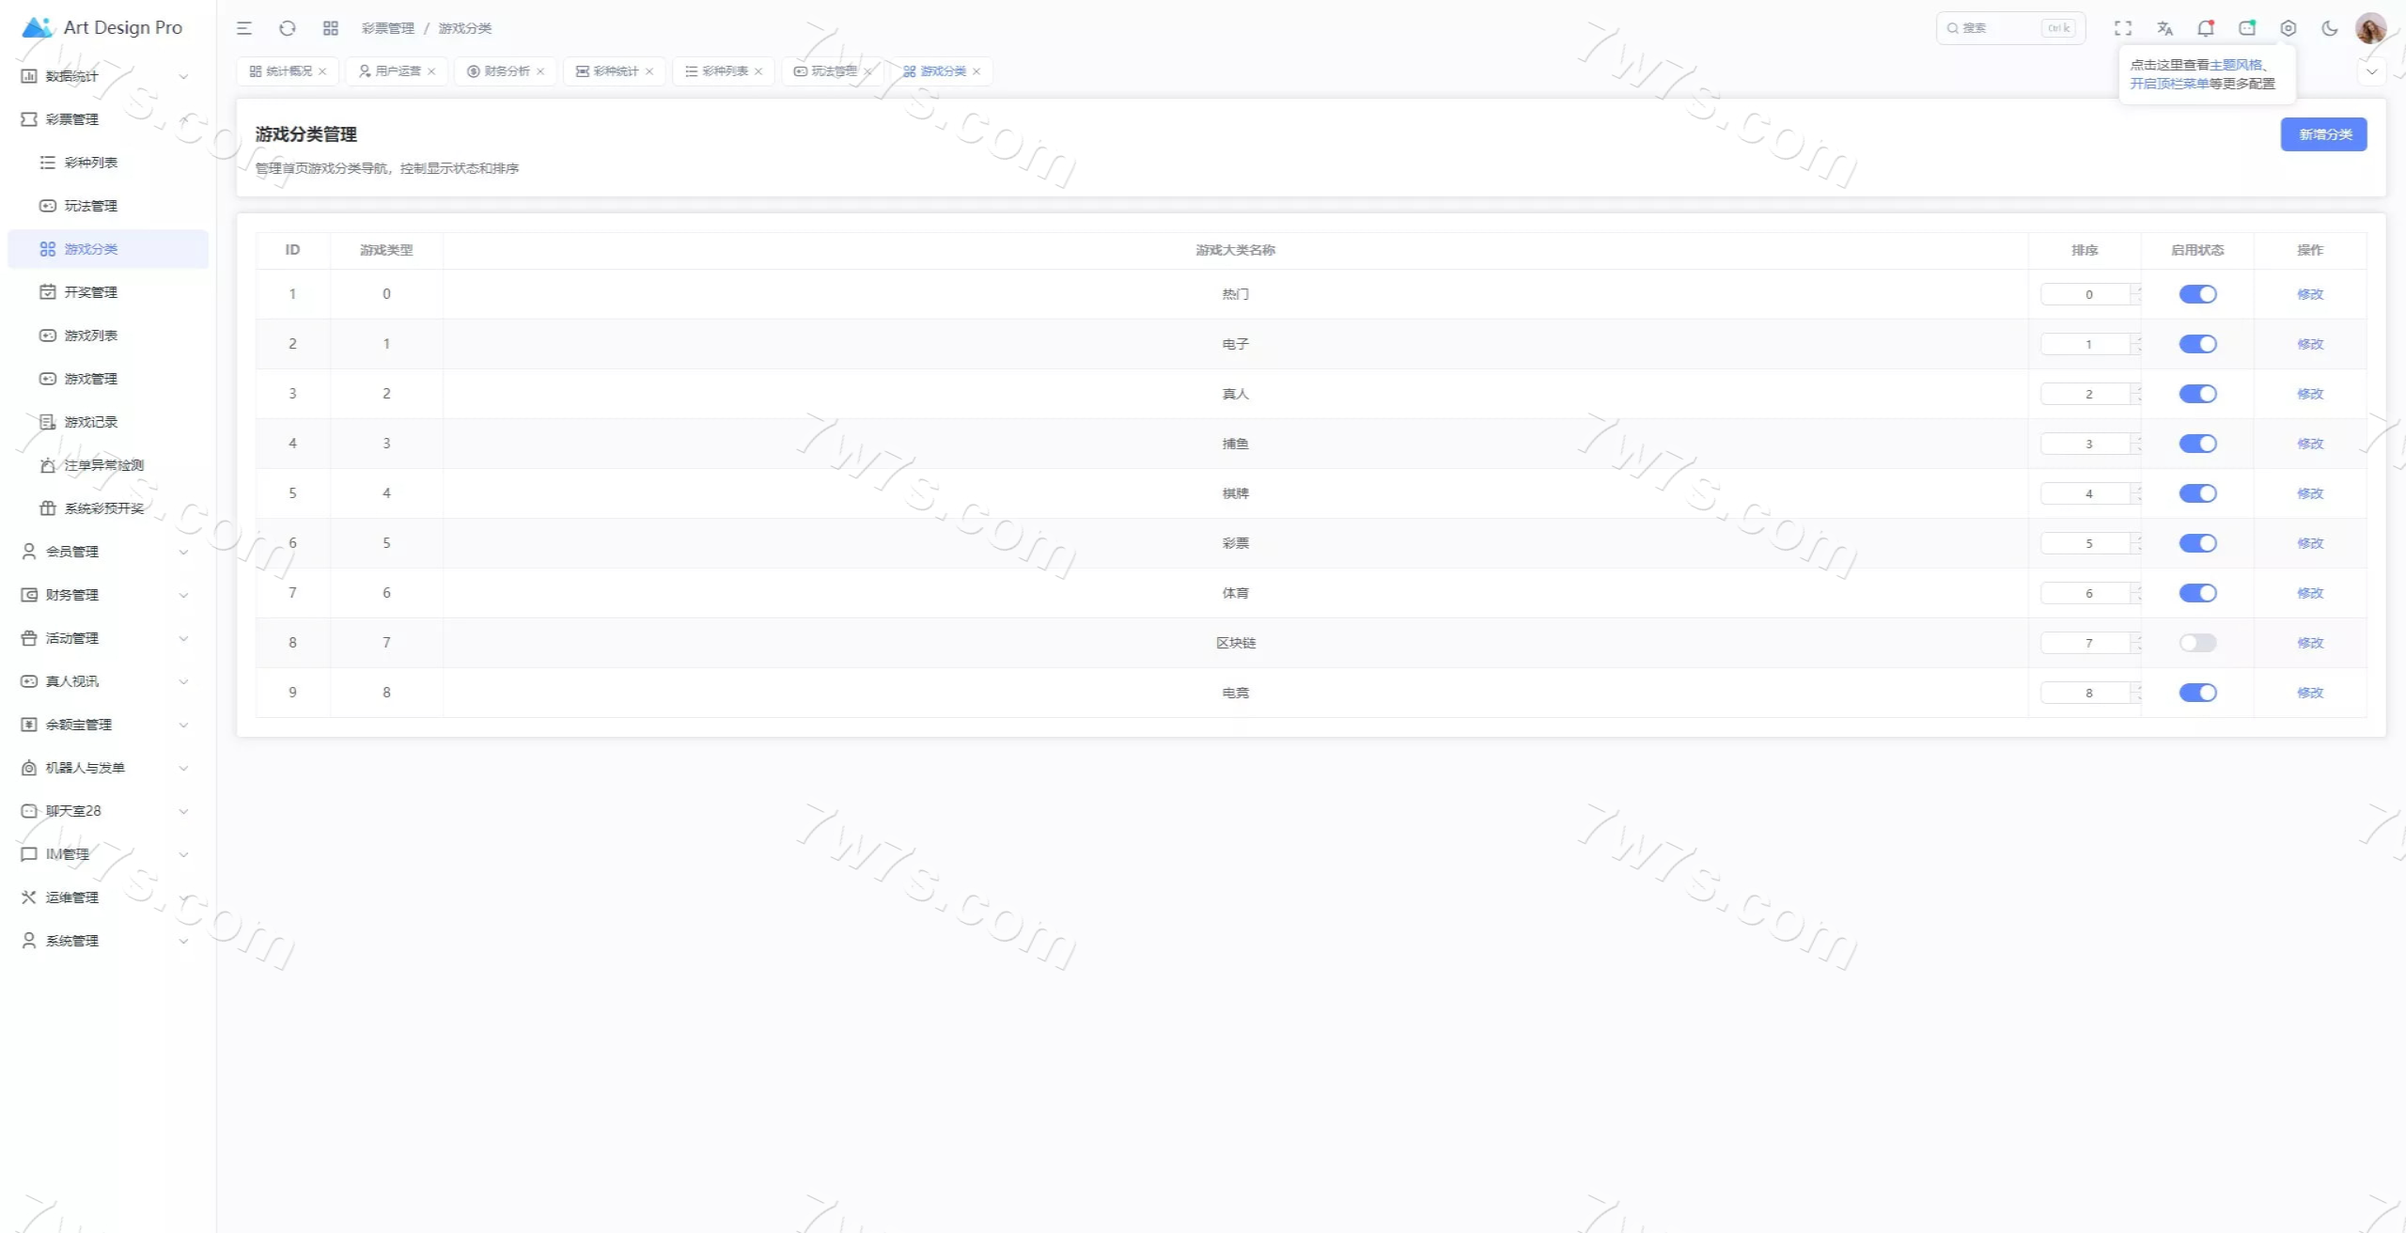Screen dimensions: 2406x1233
Task: Click the 新增分类 button
Action: [x=2323, y=134]
